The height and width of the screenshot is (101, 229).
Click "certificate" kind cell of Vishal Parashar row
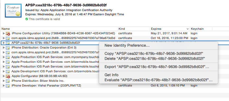125,85
